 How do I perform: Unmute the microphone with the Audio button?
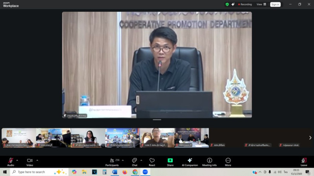[x=11, y=161]
